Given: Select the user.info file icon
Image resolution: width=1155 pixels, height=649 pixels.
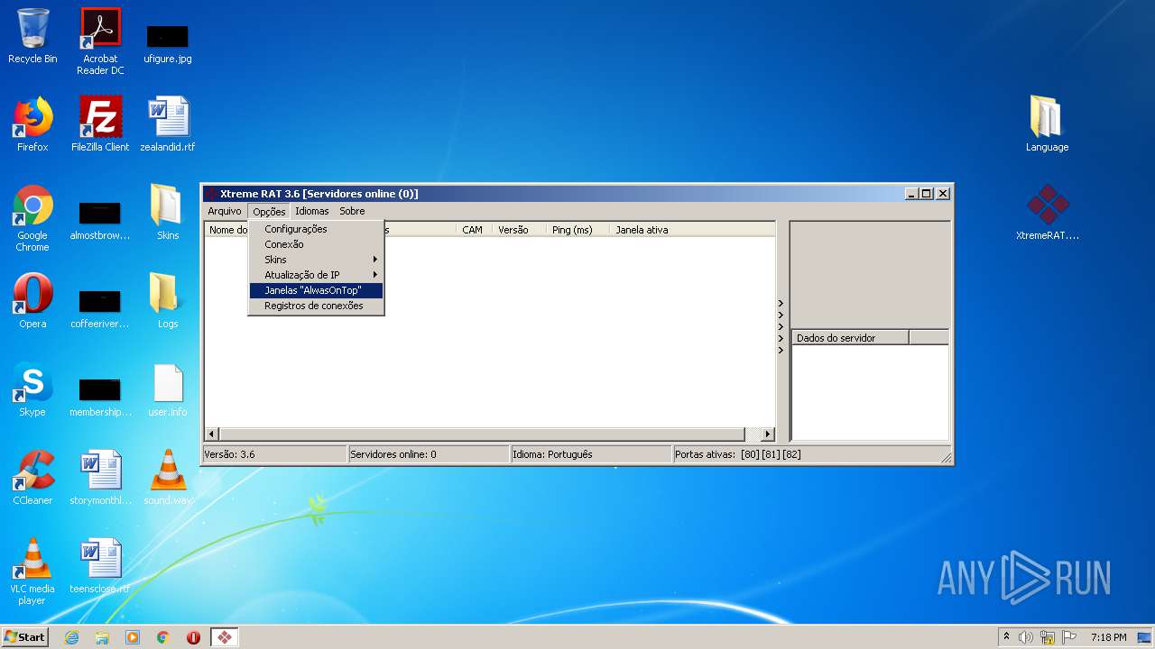Looking at the screenshot, I should coord(168,389).
